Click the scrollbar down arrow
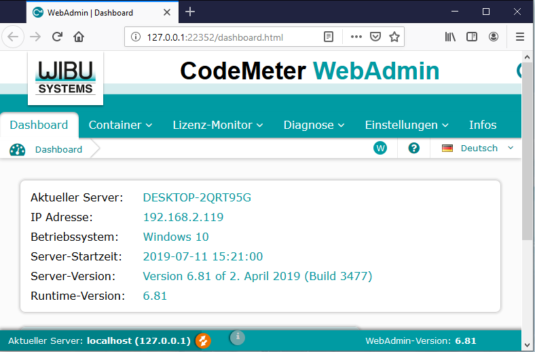This screenshot has height=352, width=535. tap(528, 345)
